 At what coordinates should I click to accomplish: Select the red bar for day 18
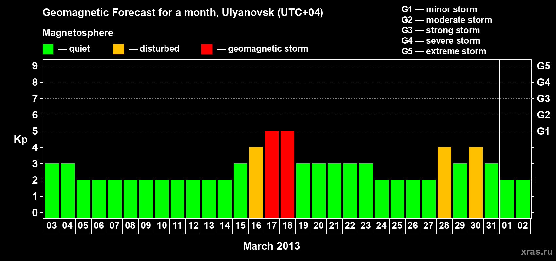click(287, 175)
